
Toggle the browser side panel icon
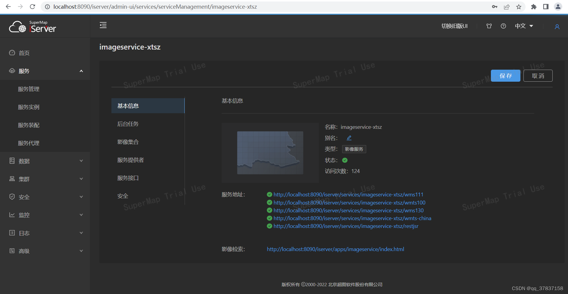click(546, 7)
